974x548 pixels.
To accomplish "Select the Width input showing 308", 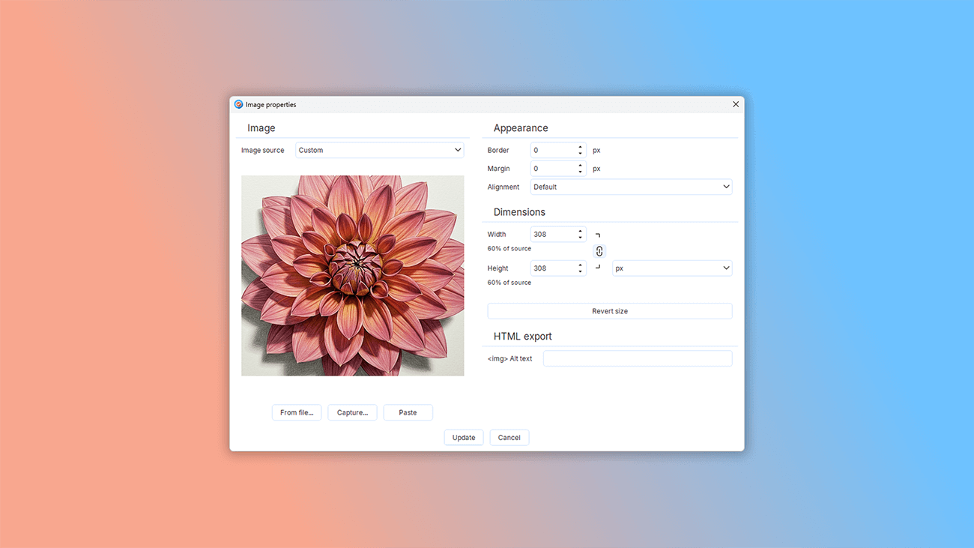I will click(553, 234).
